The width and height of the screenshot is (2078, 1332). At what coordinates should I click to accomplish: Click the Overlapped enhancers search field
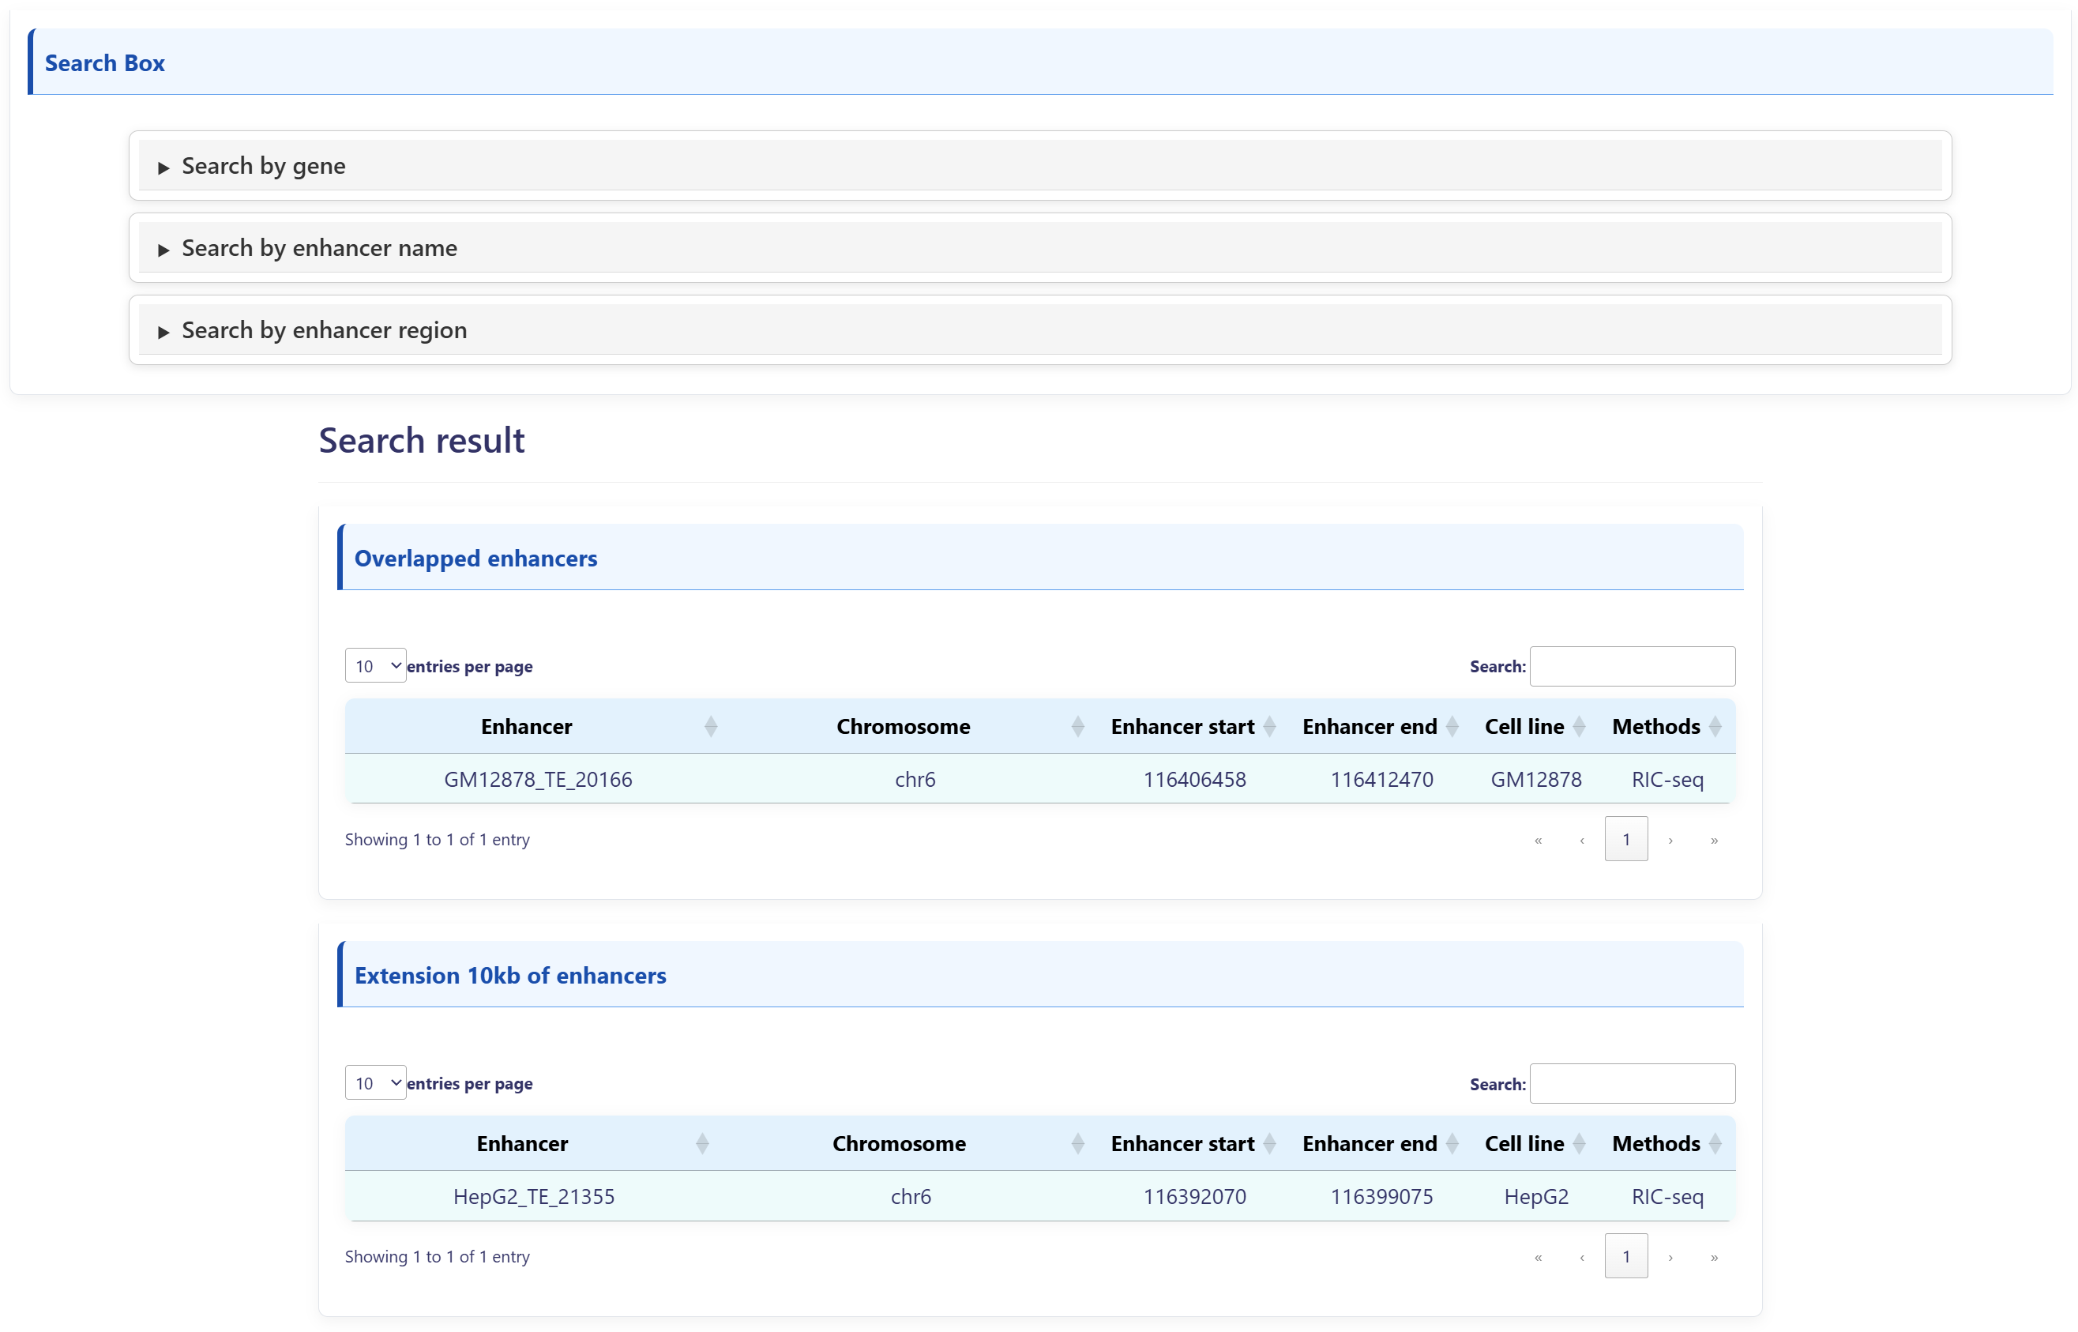click(1631, 666)
